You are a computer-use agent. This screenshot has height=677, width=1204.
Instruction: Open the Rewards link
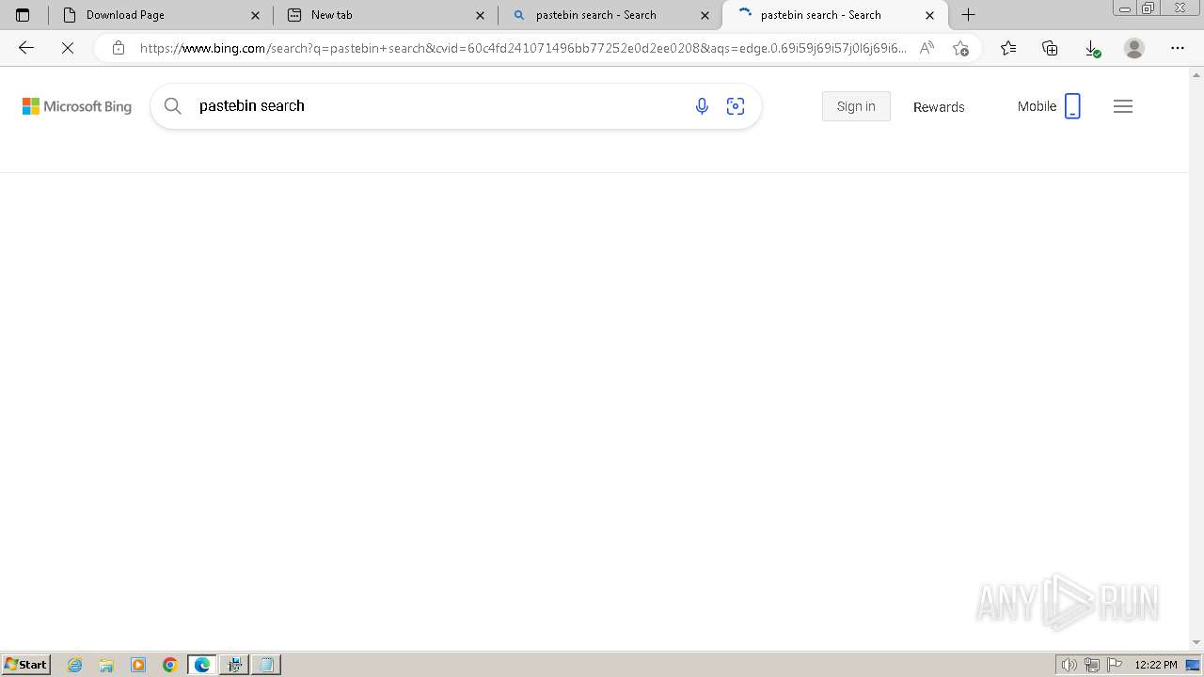coord(939,107)
